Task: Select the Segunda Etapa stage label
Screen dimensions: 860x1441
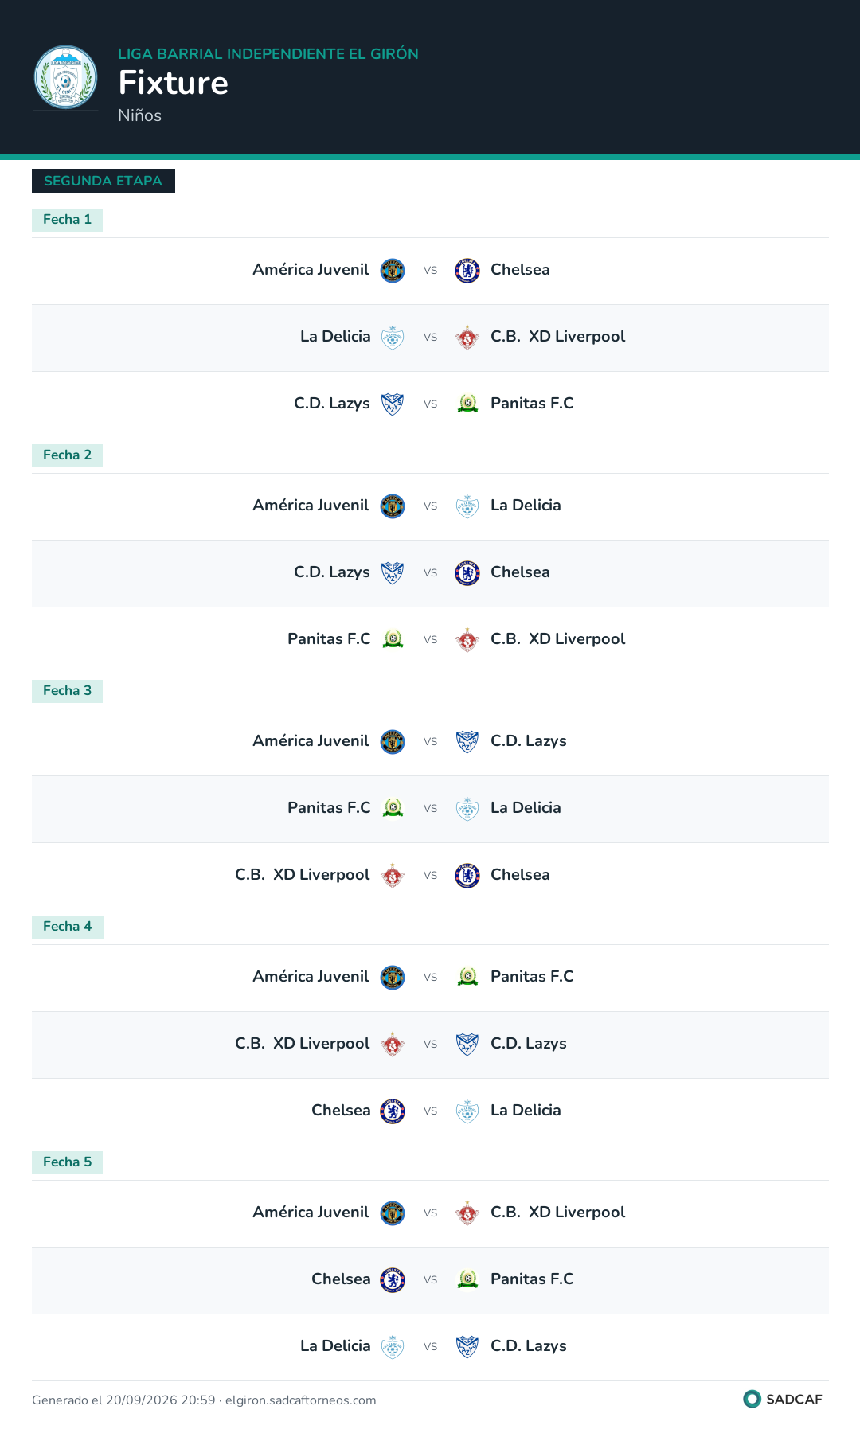Action: pos(104,181)
